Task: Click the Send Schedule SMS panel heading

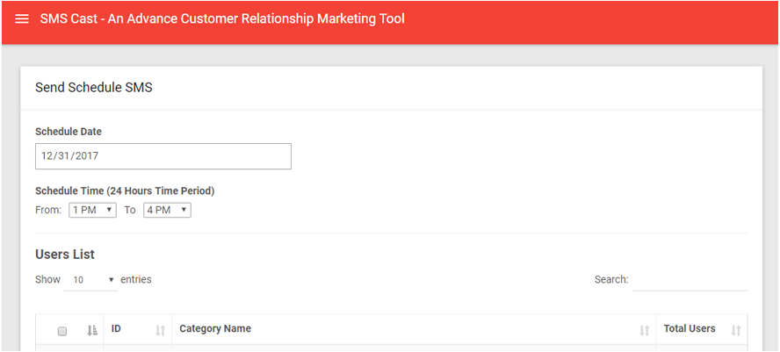Action: [93, 88]
